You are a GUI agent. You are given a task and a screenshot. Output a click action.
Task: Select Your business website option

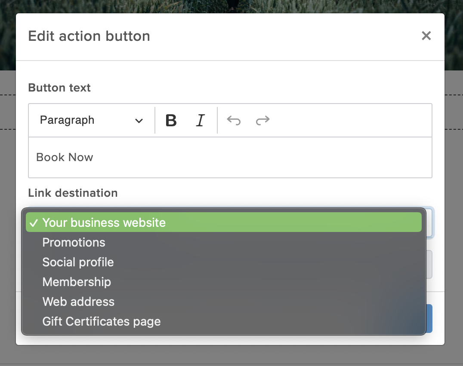[223, 223]
